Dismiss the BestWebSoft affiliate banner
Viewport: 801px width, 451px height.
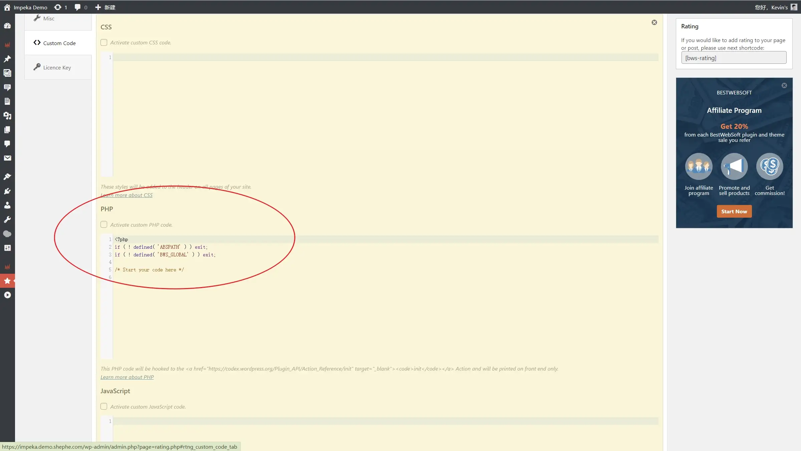[784, 85]
